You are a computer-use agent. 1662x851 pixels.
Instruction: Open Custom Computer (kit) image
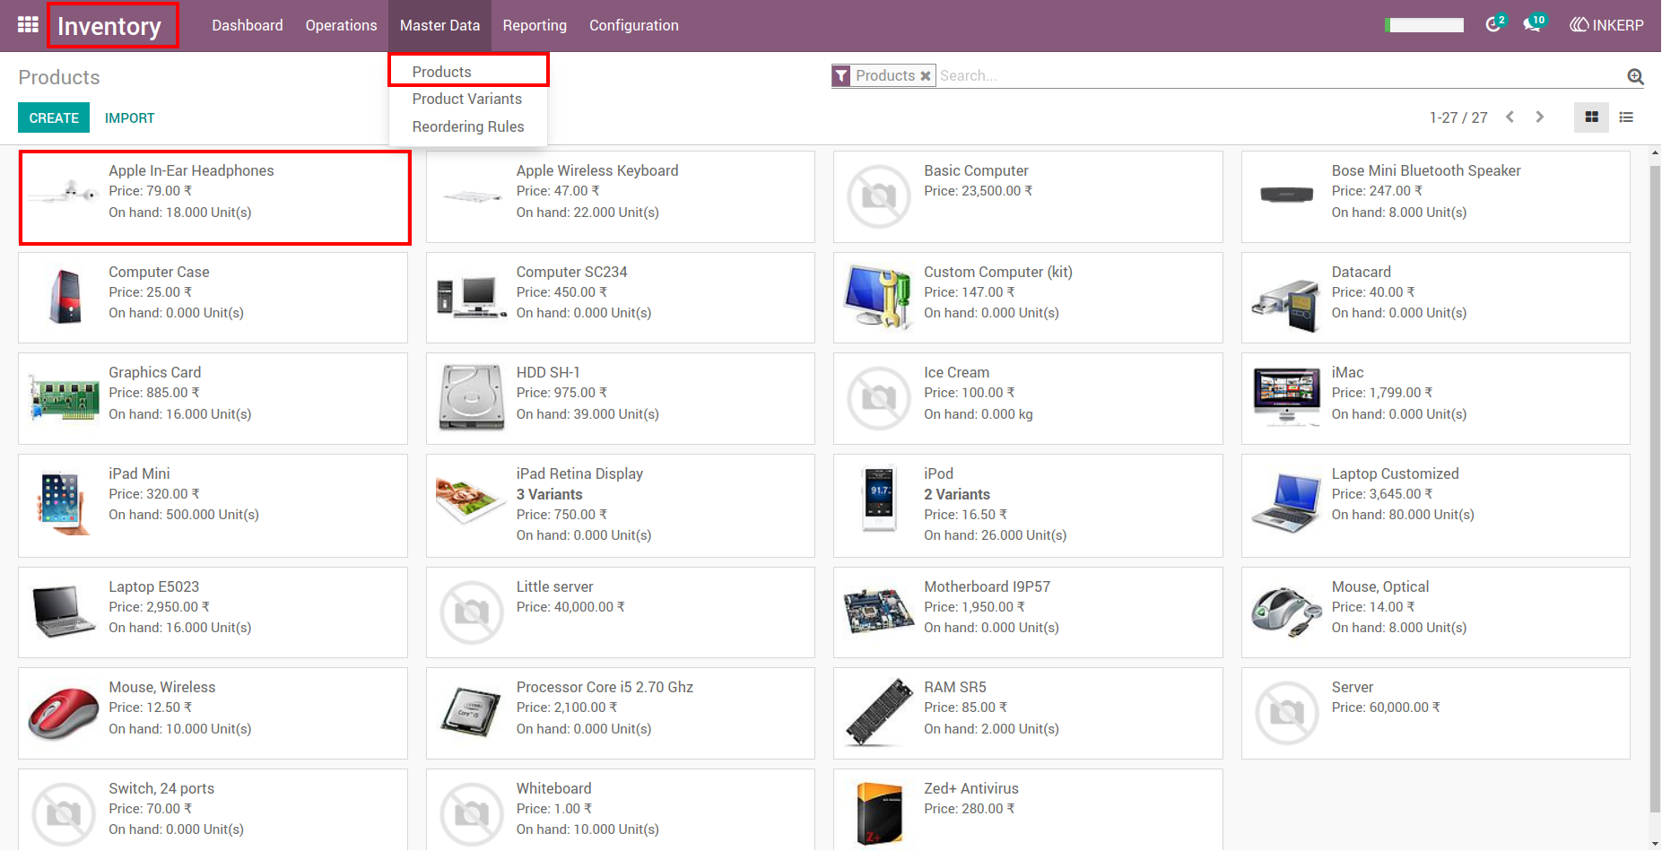point(879,297)
